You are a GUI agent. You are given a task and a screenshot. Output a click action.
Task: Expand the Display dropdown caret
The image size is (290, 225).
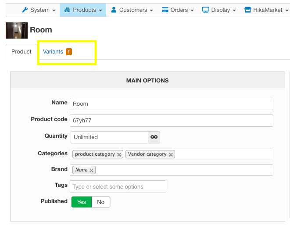pyautogui.click(x=234, y=11)
